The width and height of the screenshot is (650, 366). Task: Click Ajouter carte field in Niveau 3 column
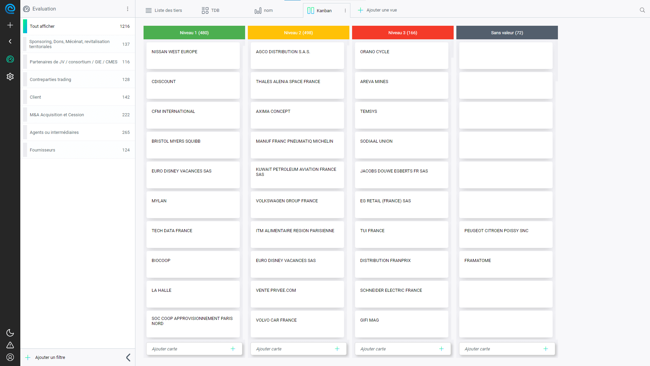403,349
